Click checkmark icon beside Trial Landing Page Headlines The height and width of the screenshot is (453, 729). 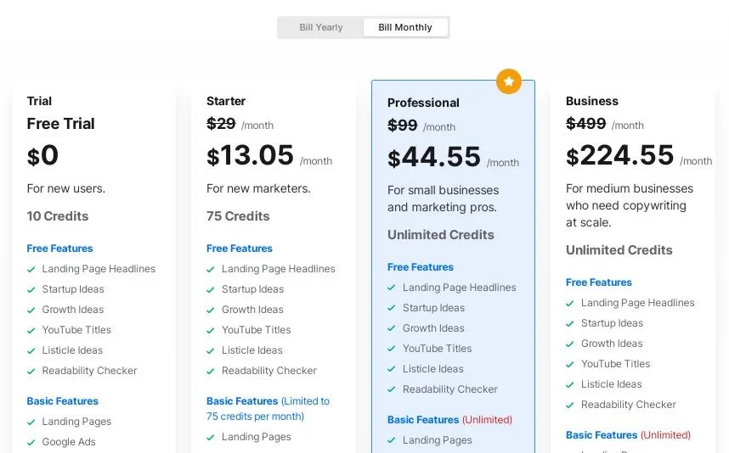[x=31, y=269]
